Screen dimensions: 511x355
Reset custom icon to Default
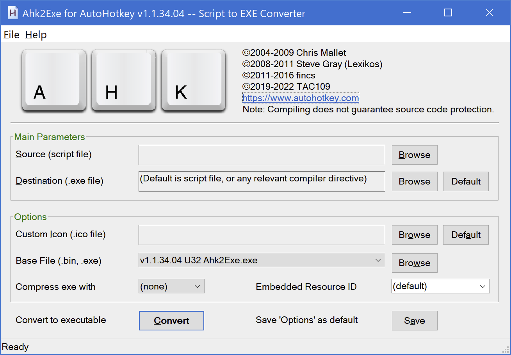[x=465, y=234]
